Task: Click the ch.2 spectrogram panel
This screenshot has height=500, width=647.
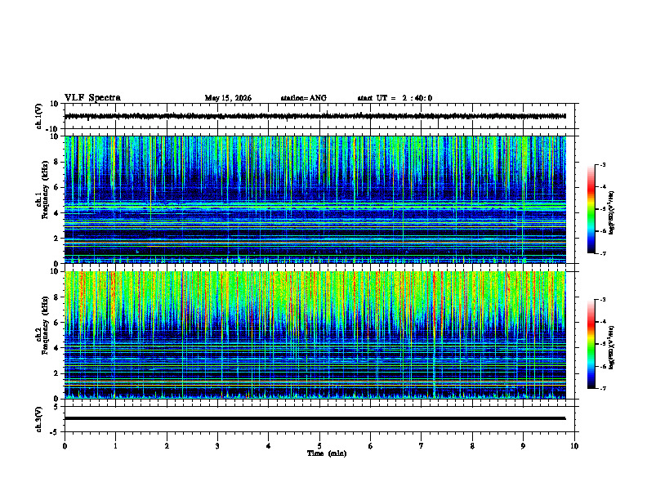Action: pyautogui.click(x=315, y=335)
